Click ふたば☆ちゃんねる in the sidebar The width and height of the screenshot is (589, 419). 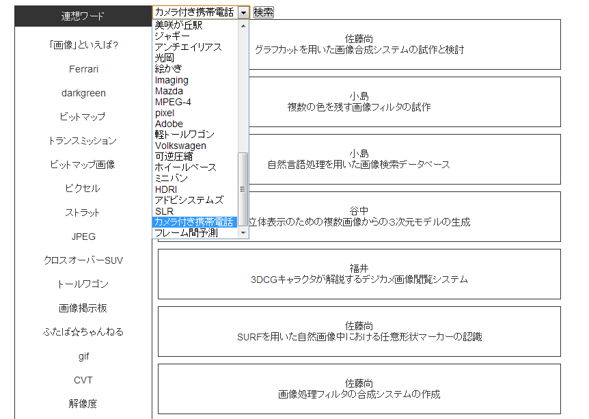click(x=83, y=332)
